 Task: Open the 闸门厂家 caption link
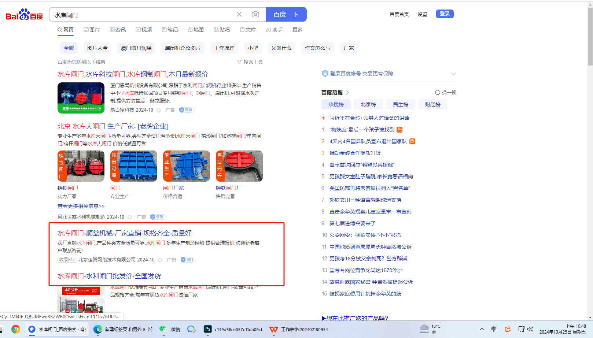point(173,188)
